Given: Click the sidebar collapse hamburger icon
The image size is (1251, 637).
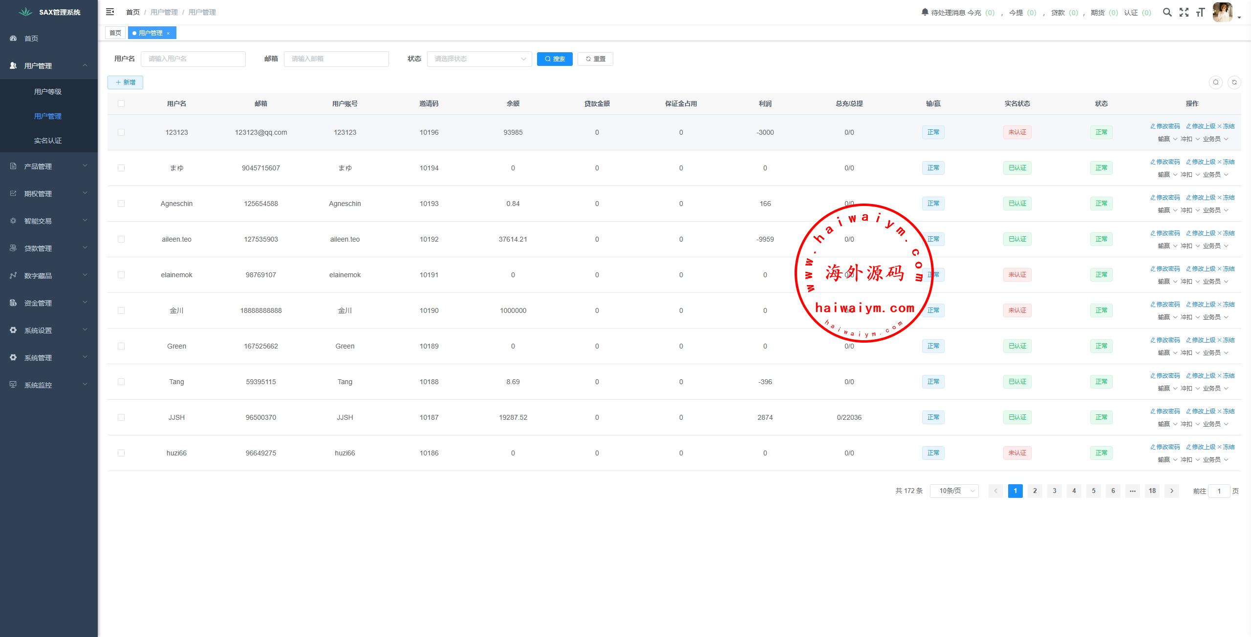Looking at the screenshot, I should pos(110,12).
